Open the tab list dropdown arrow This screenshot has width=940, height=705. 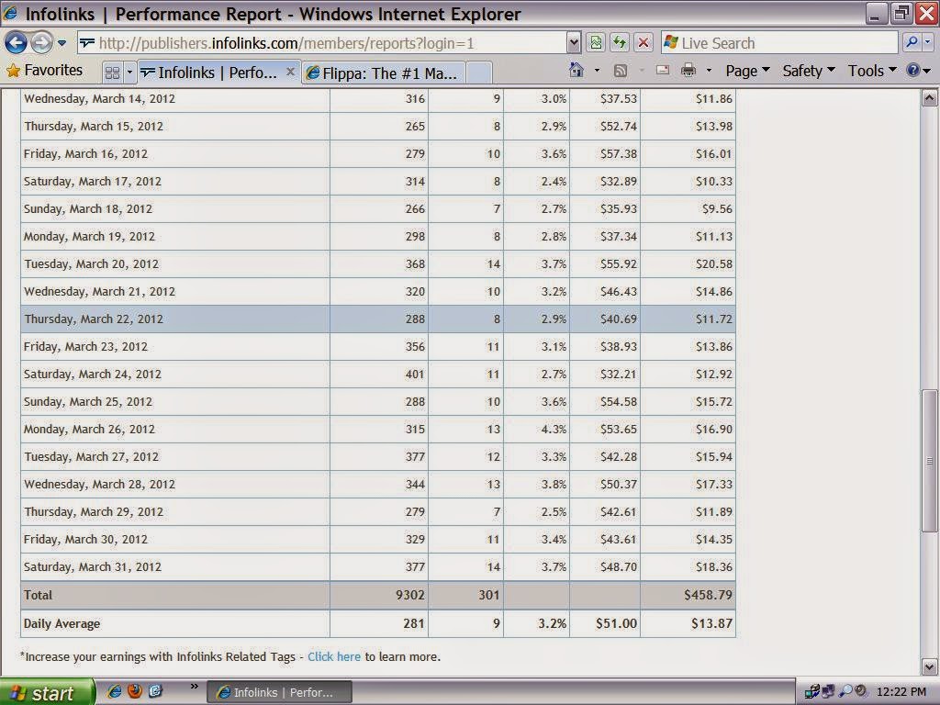pyautogui.click(x=129, y=73)
